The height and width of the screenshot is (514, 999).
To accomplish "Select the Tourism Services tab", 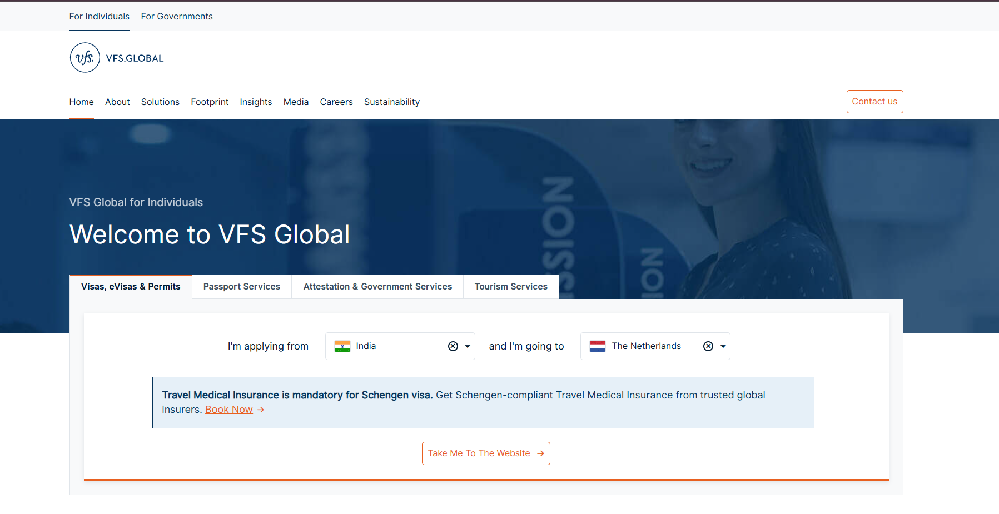I will point(510,286).
